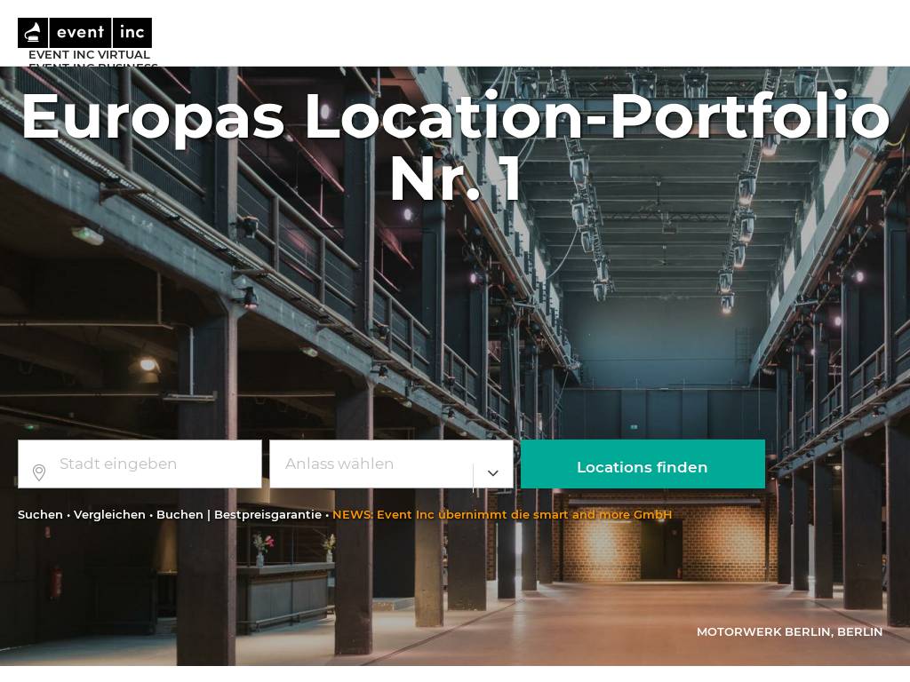Click the location pin icon in city field

point(39,472)
